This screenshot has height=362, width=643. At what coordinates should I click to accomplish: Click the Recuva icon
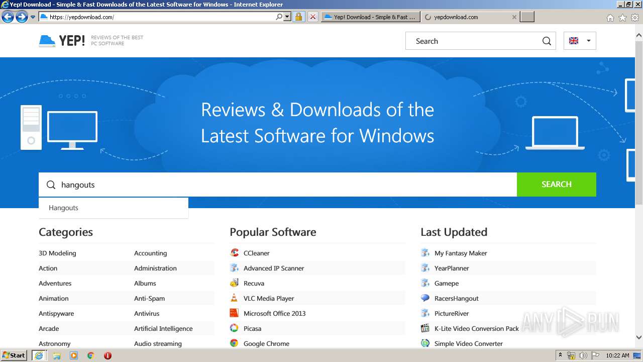click(x=234, y=283)
